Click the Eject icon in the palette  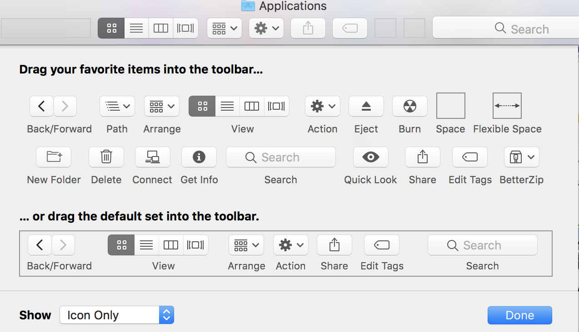tap(366, 106)
